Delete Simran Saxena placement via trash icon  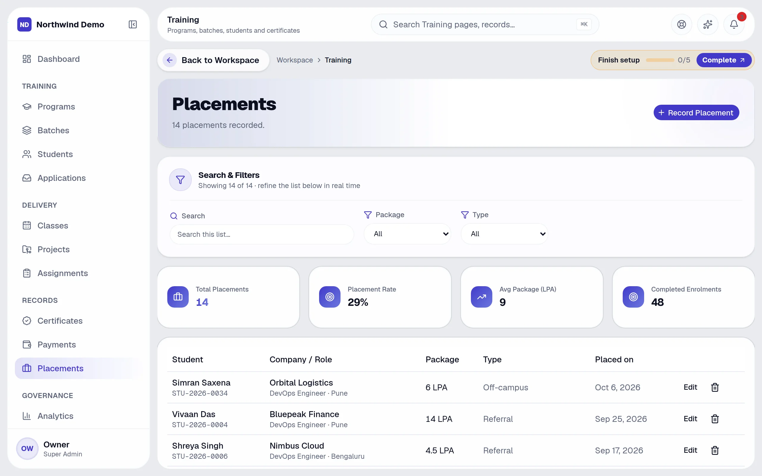coord(715,387)
